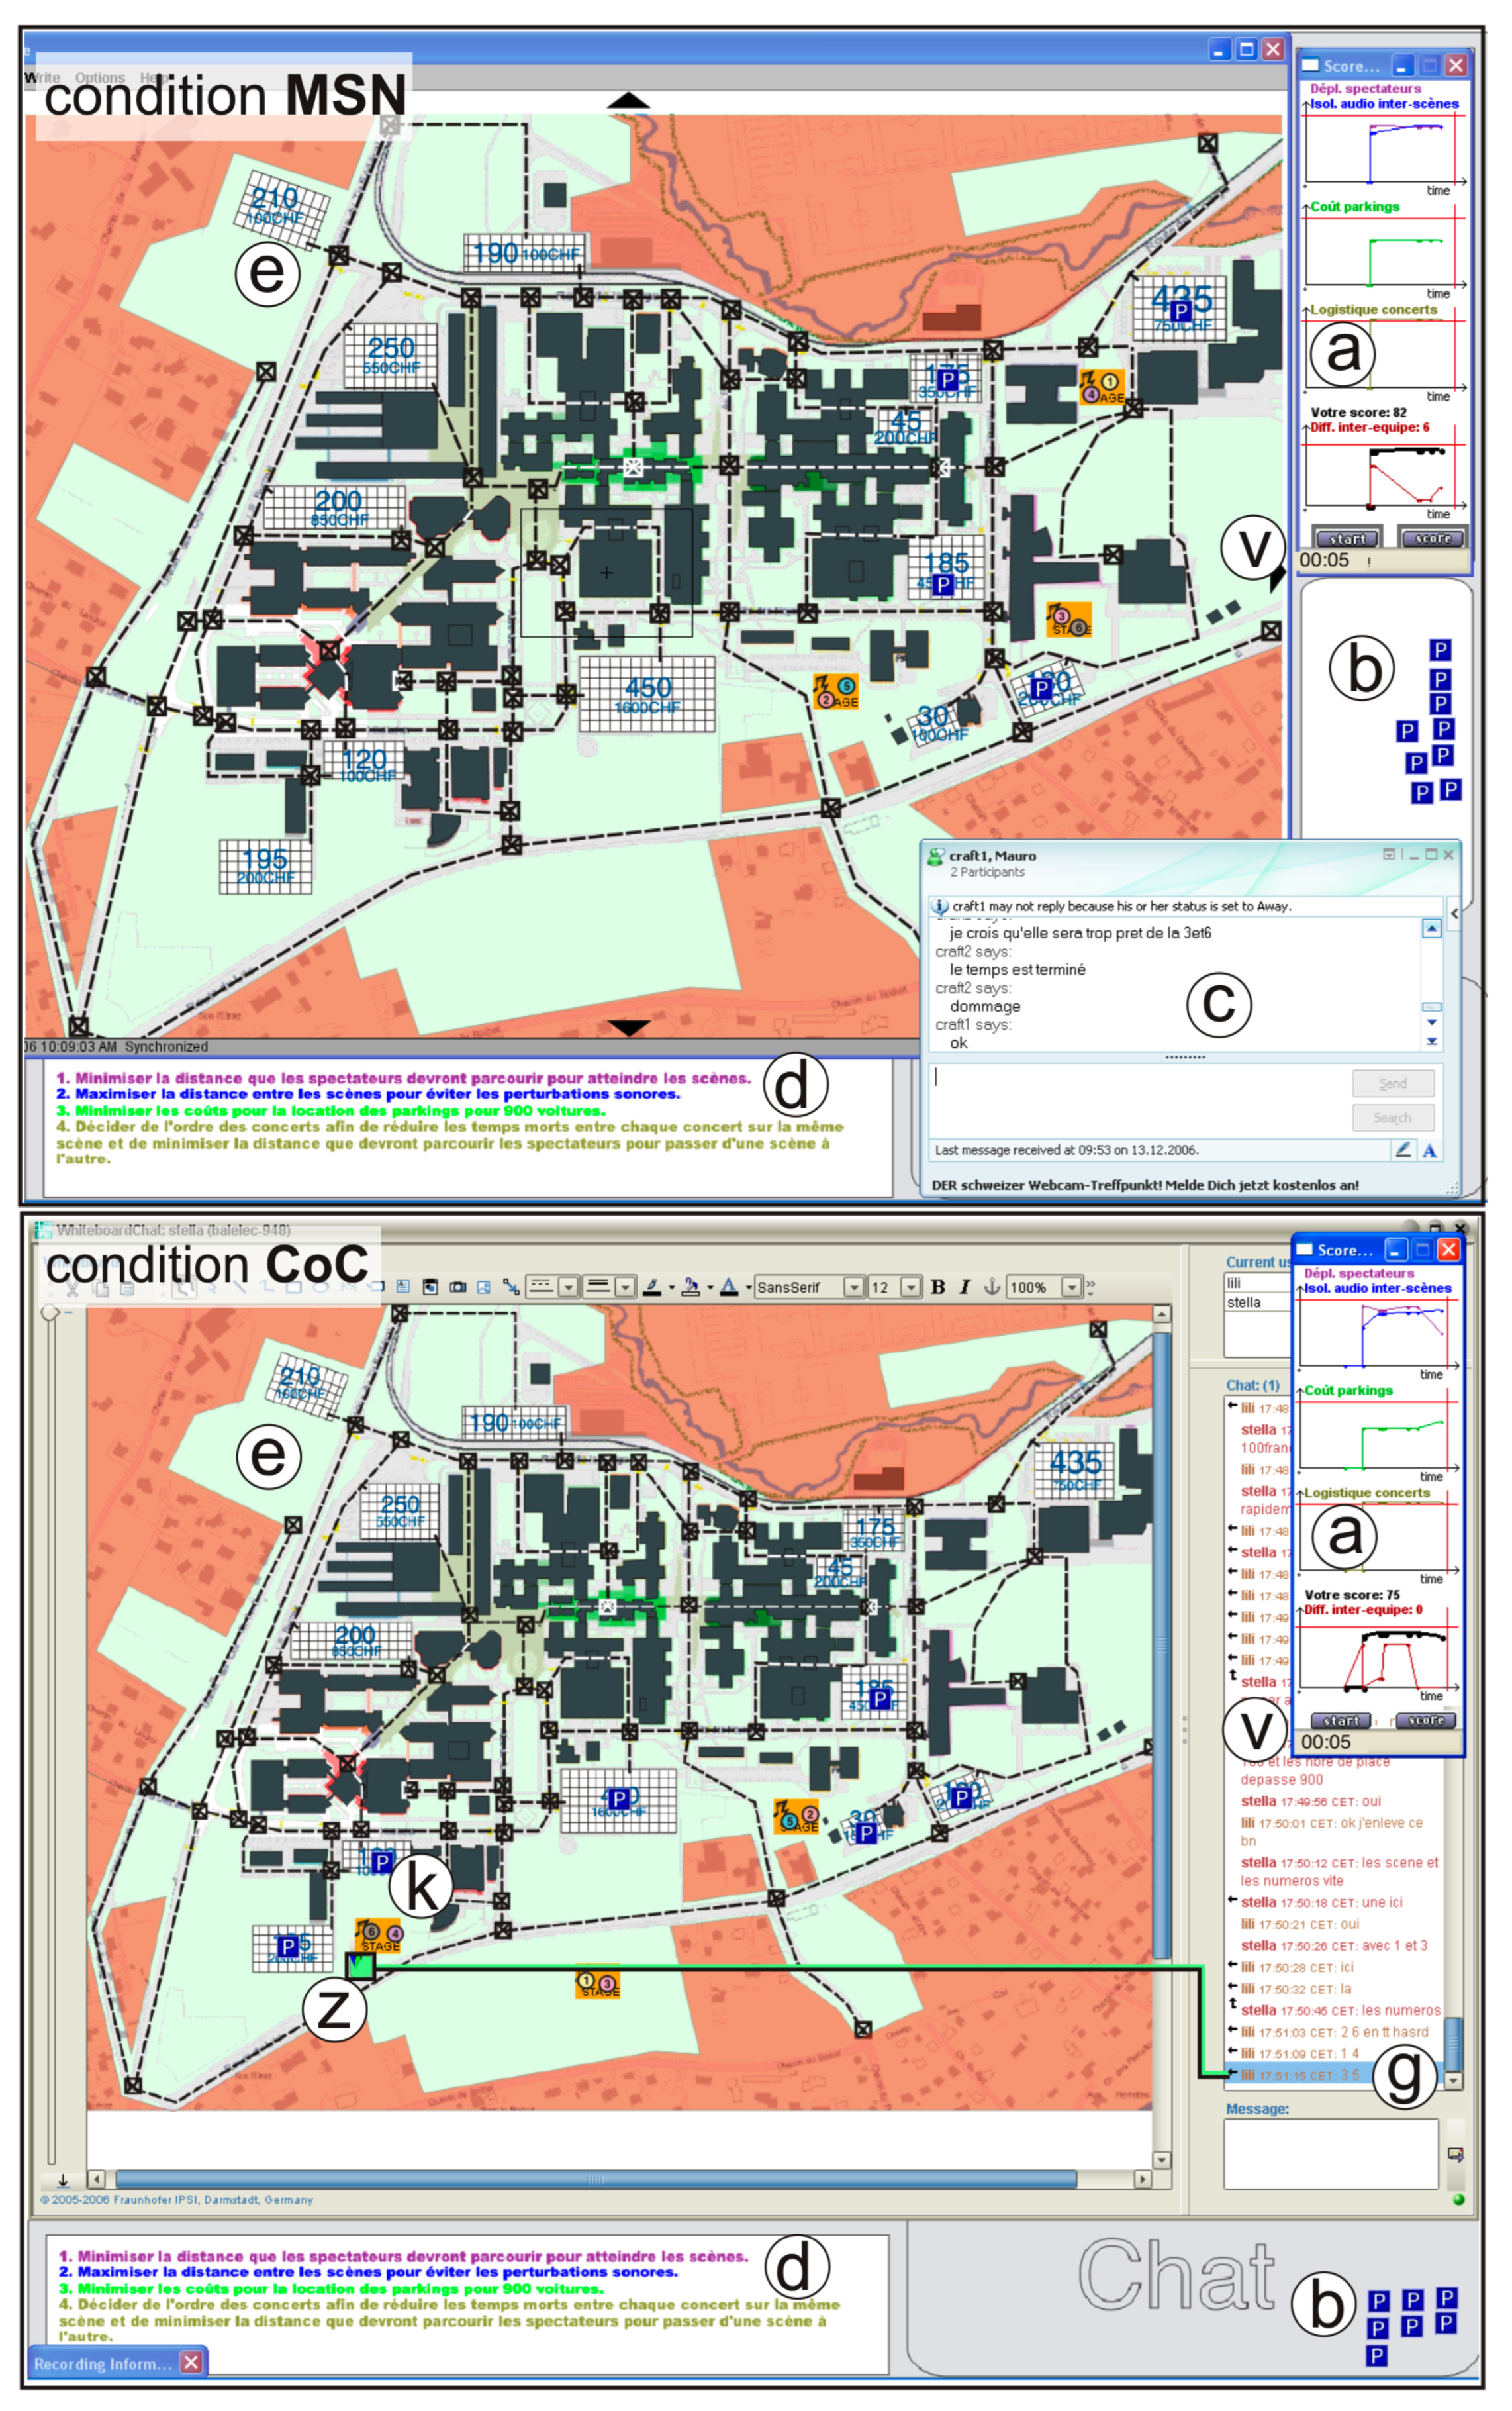Screen dimensions: 1512x2411
Task: Click the handwriting pen icon in MSN chat
Action: (x=1403, y=1150)
